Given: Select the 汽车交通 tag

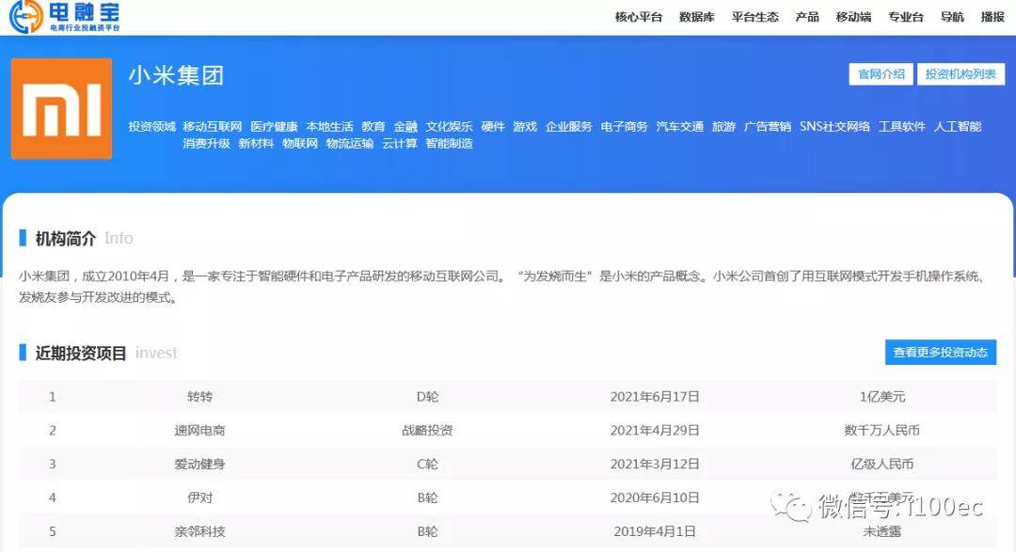Looking at the screenshot, I should (680, 126).
